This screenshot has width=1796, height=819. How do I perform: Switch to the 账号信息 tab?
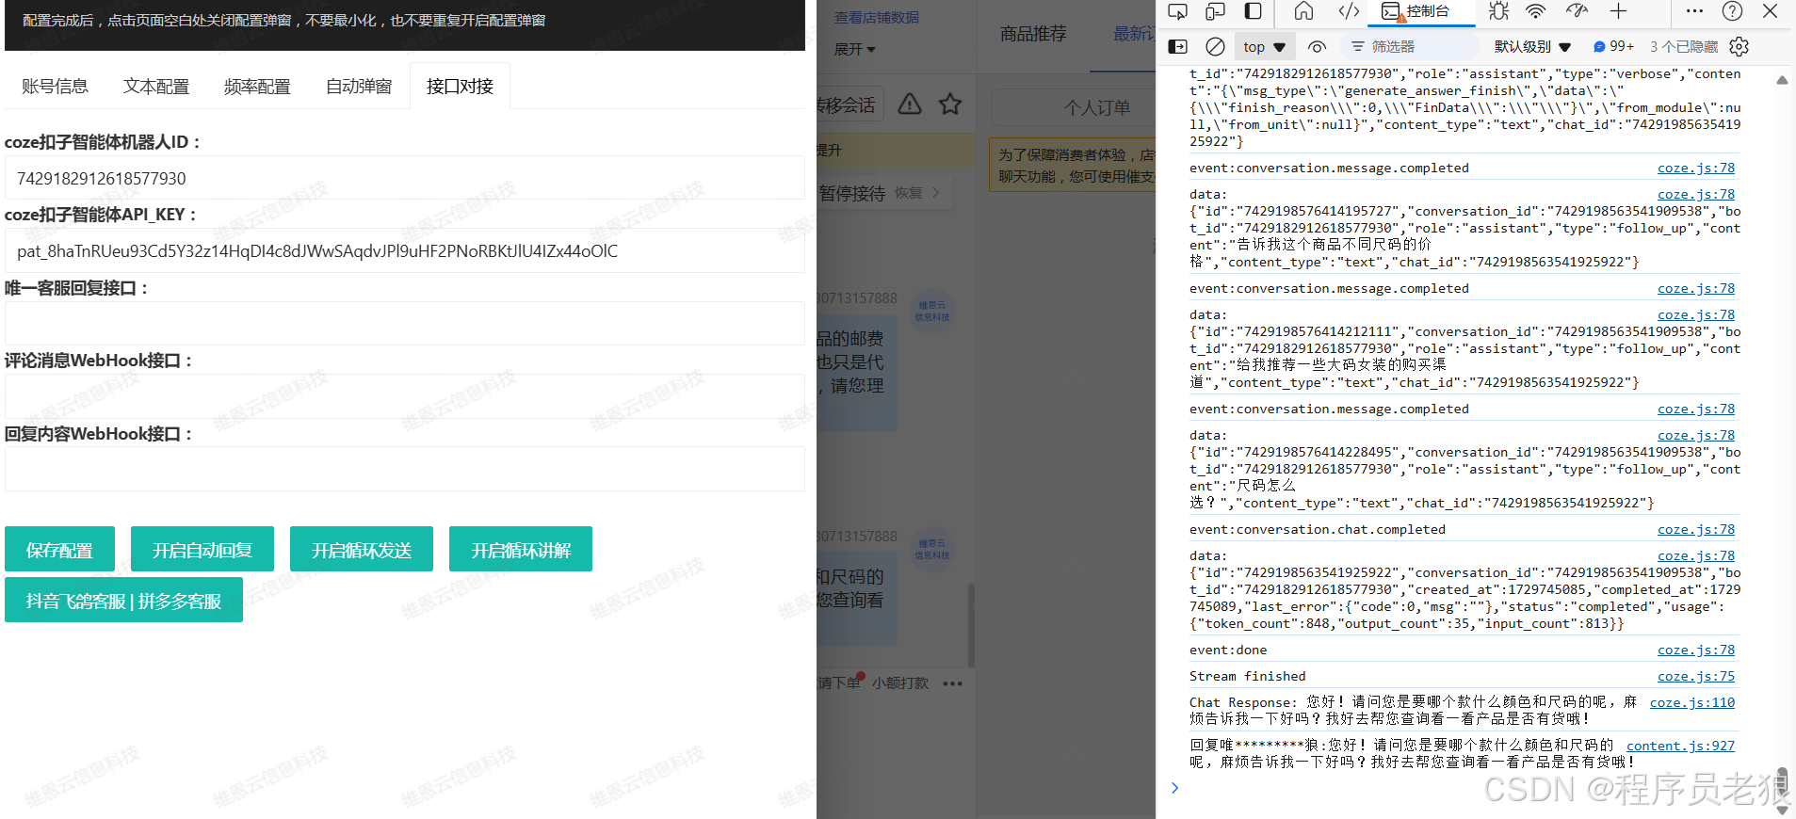(55, 87)
